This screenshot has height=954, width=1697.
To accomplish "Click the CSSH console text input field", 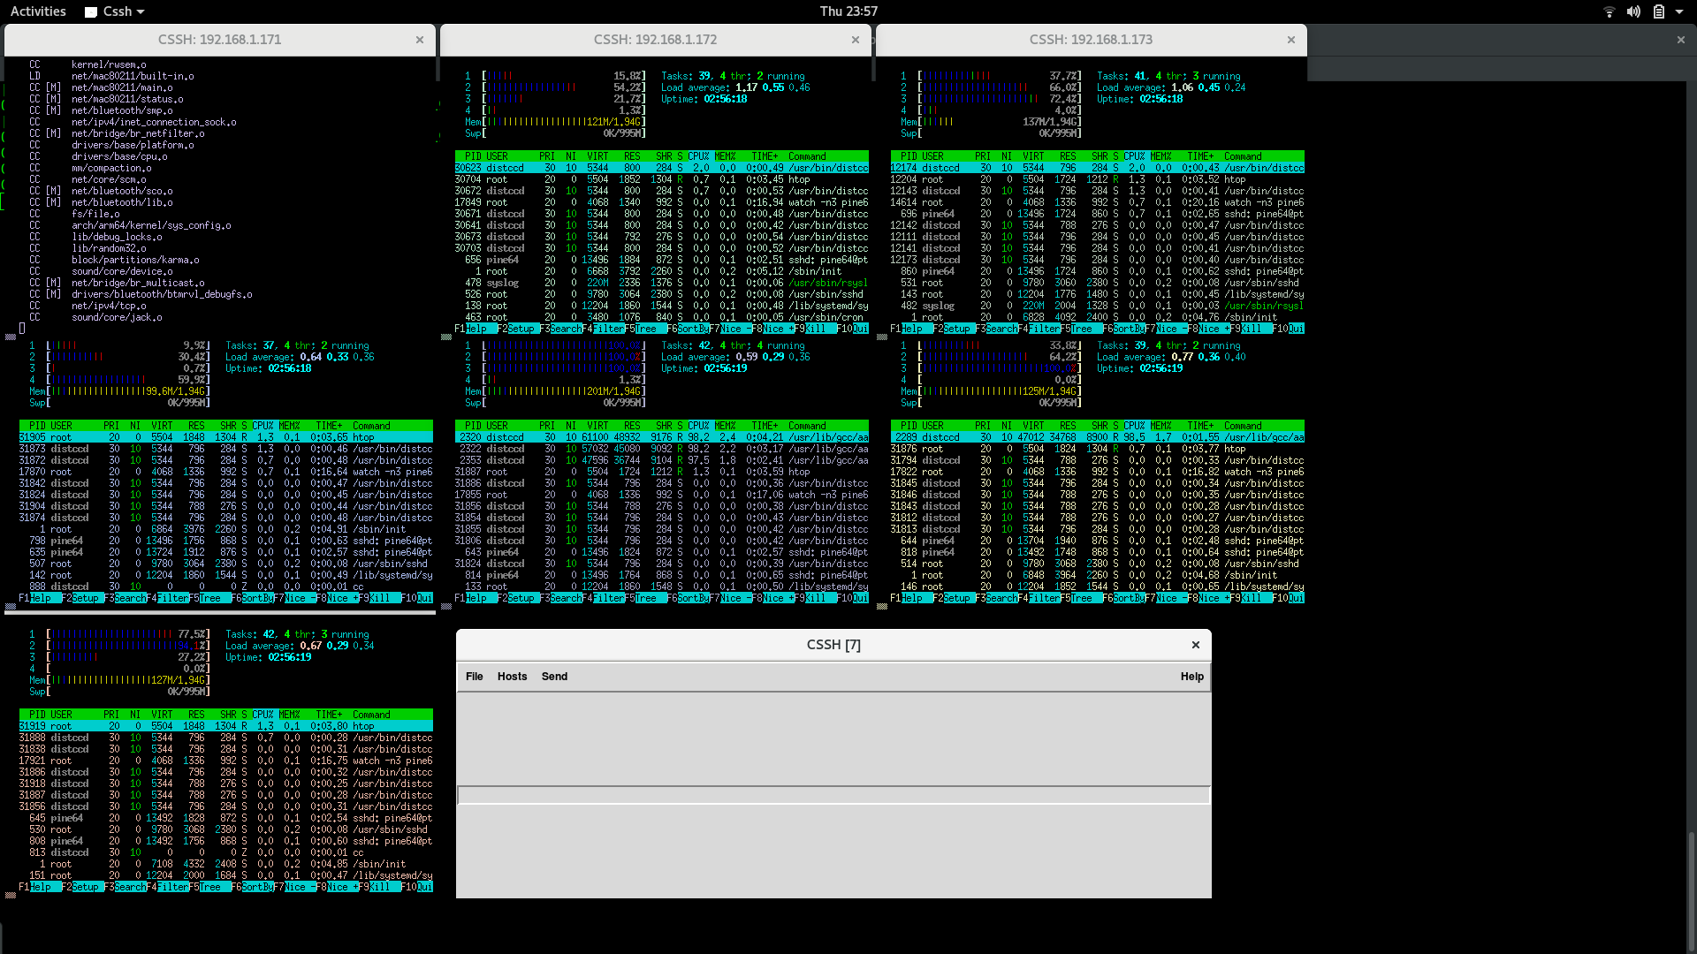I will click(833, 796).
